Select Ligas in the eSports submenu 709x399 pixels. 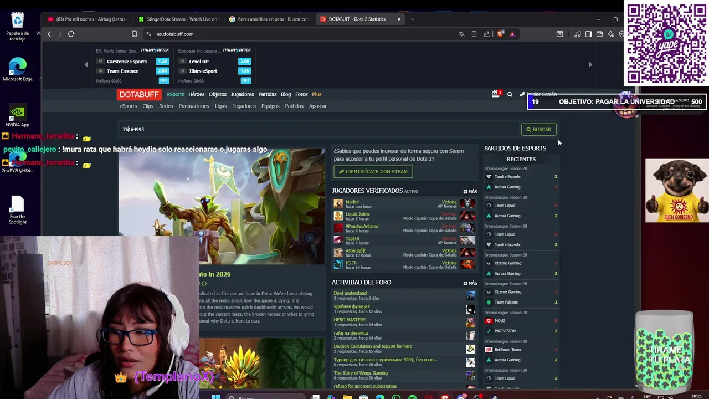(221, 106)
